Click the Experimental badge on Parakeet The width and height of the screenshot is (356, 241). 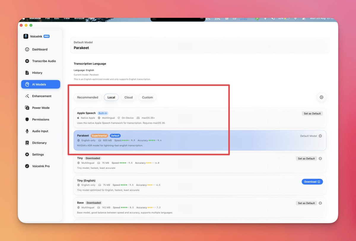[99, 136]
